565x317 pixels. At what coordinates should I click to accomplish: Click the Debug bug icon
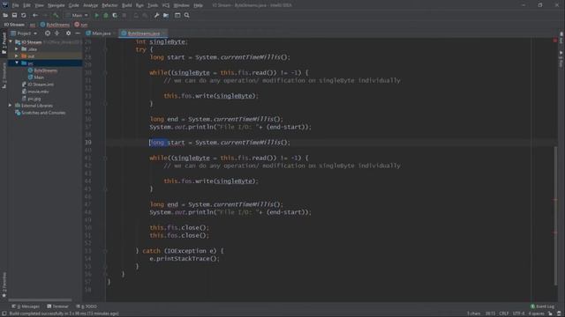tap(106, 15)
